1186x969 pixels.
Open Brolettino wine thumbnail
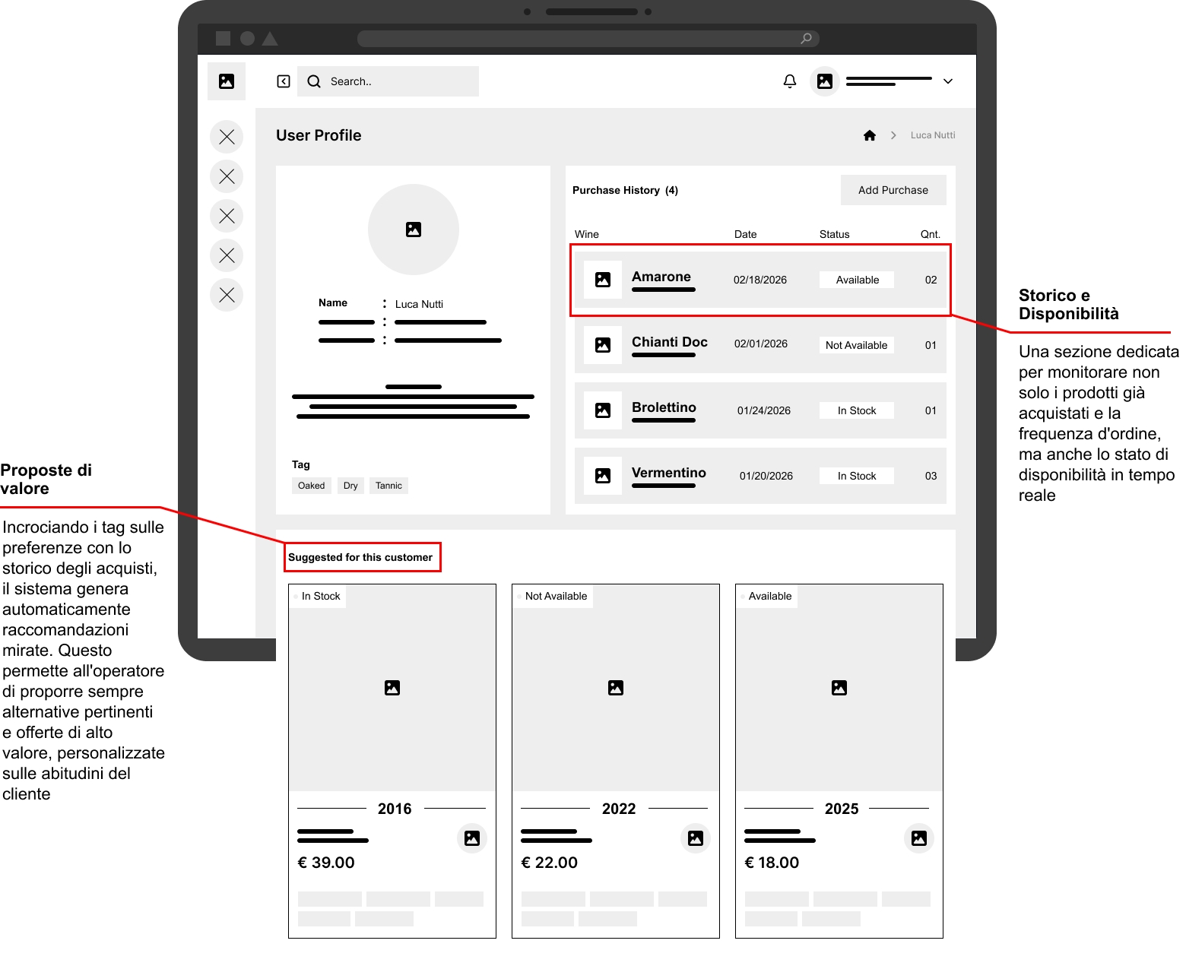(603, 410)
